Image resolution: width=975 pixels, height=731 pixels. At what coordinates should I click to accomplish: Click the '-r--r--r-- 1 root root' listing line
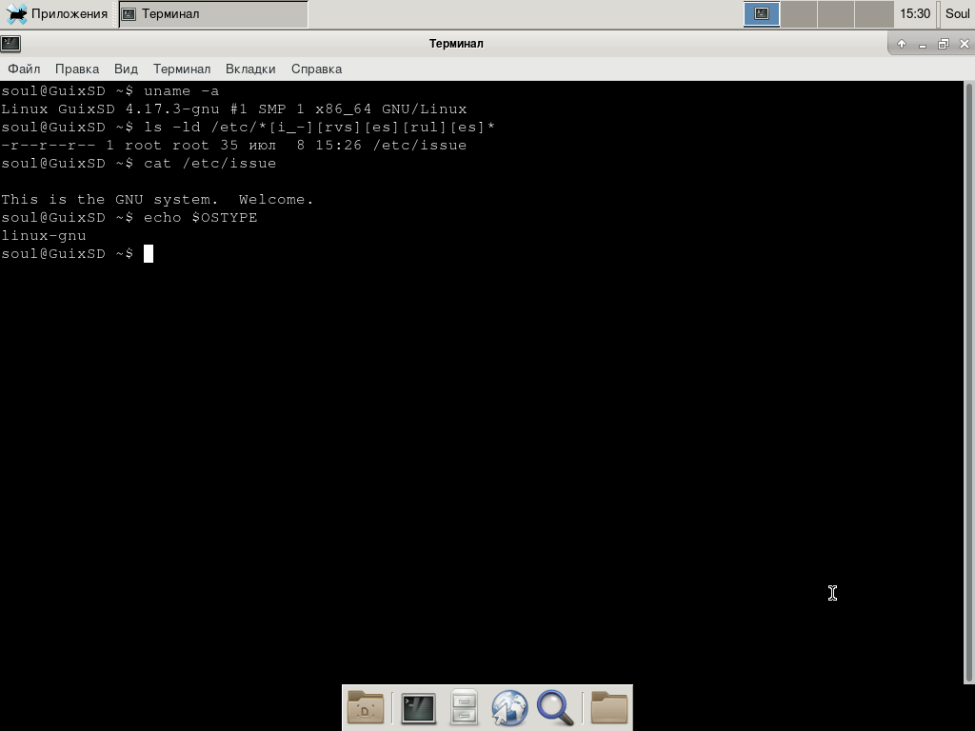point(234,145)
